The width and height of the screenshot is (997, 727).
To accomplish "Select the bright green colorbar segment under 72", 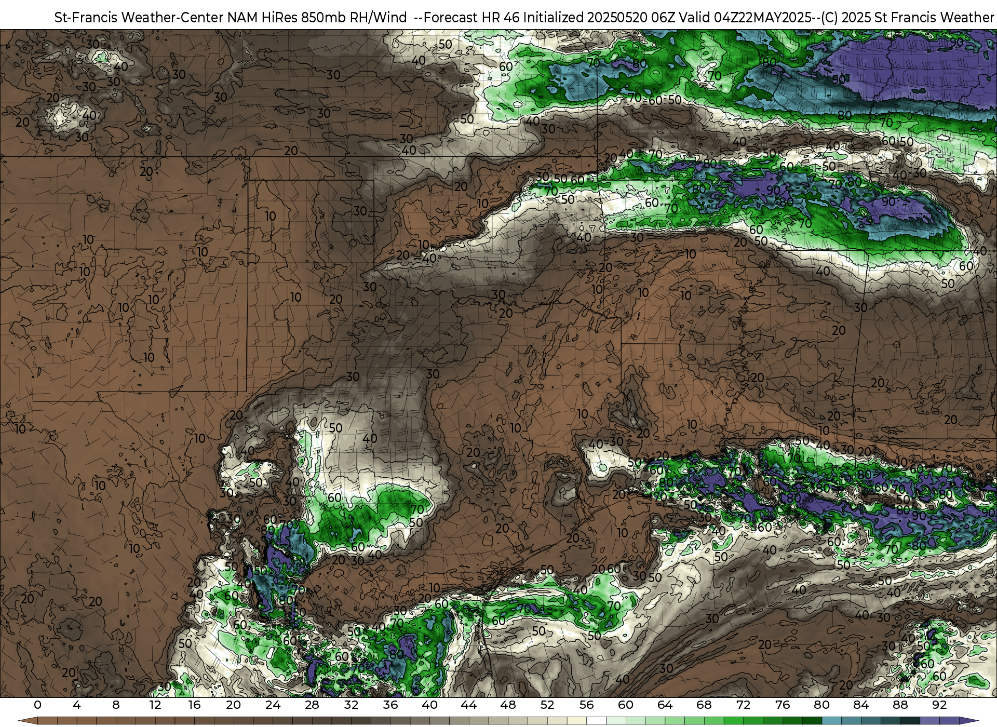I will 753,721.
